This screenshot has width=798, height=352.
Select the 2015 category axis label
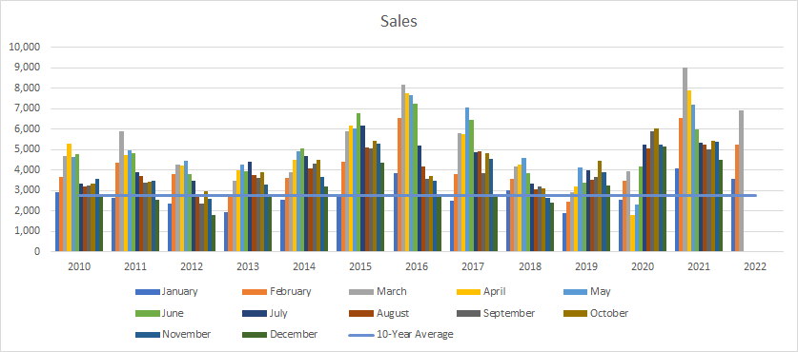[360, 266]
